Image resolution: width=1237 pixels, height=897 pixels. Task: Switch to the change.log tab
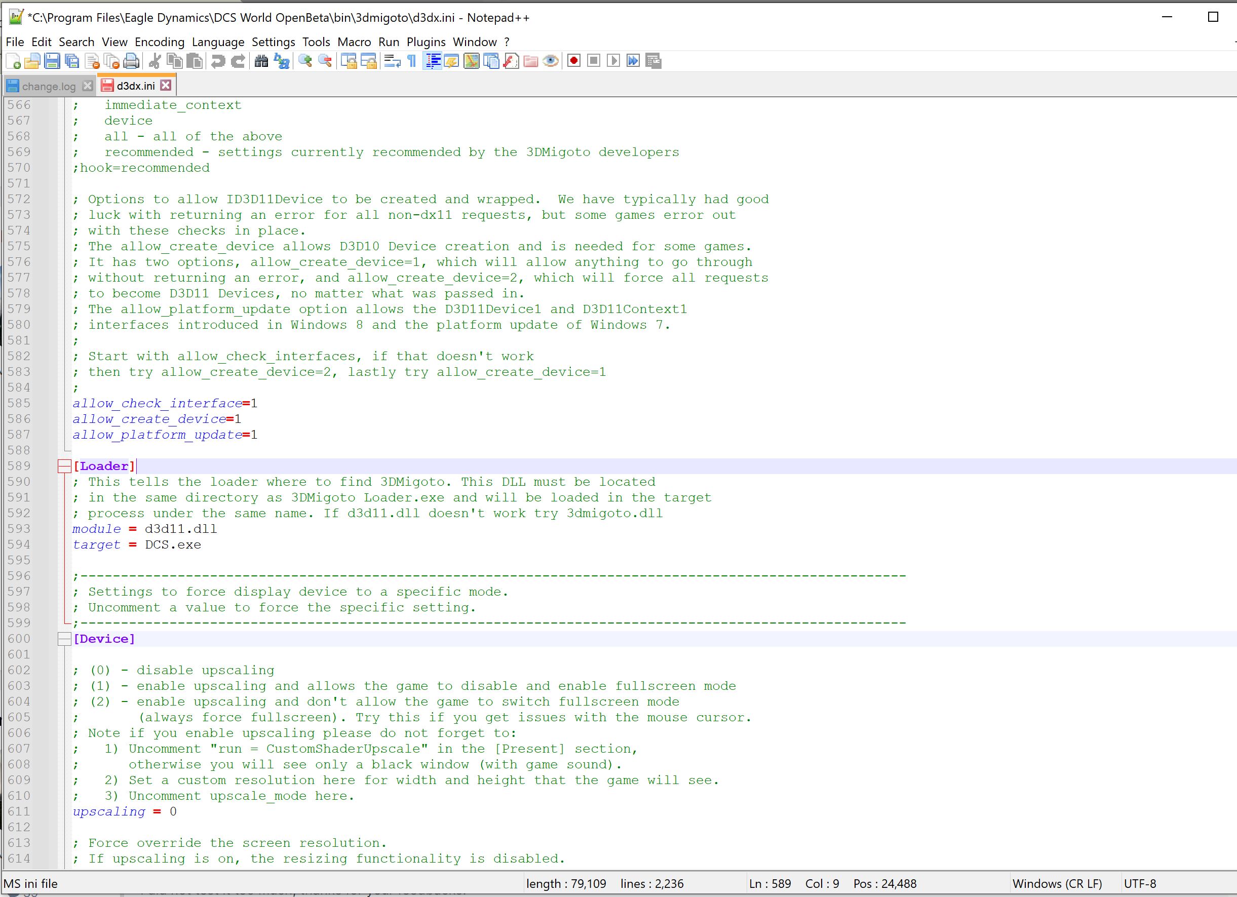(x=49, y=86)
